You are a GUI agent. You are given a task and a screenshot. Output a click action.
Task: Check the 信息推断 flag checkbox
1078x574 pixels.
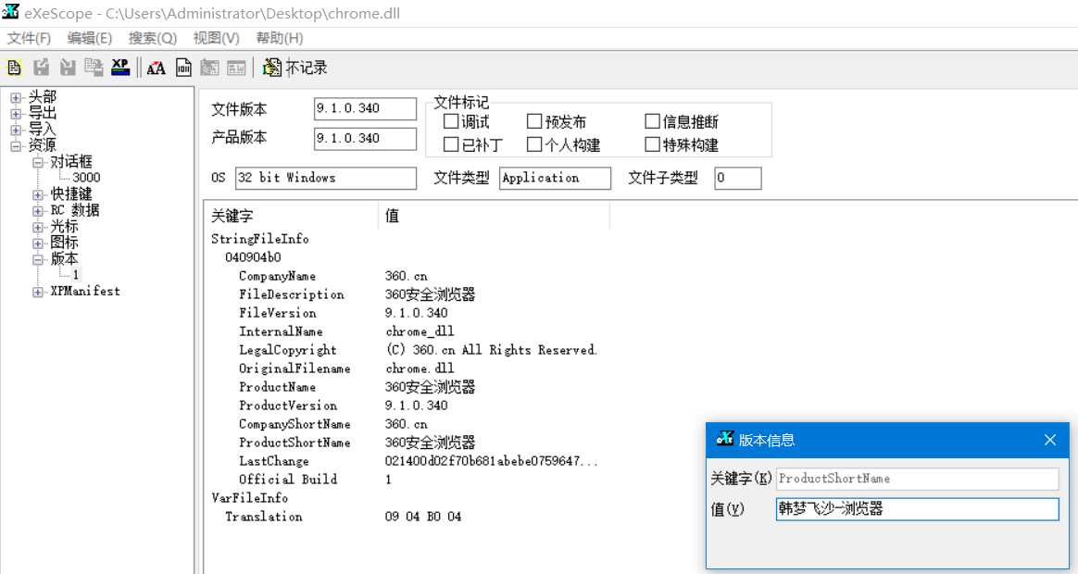click(652, 121)
